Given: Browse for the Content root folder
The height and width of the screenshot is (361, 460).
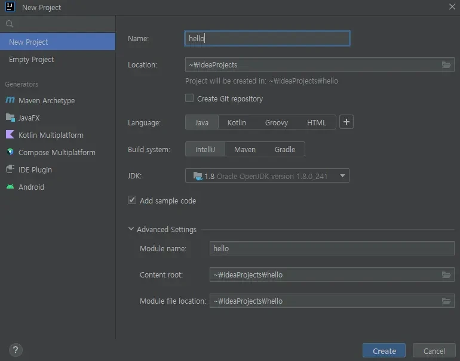Looking at the screenshot, I should [x=446, y=274].
